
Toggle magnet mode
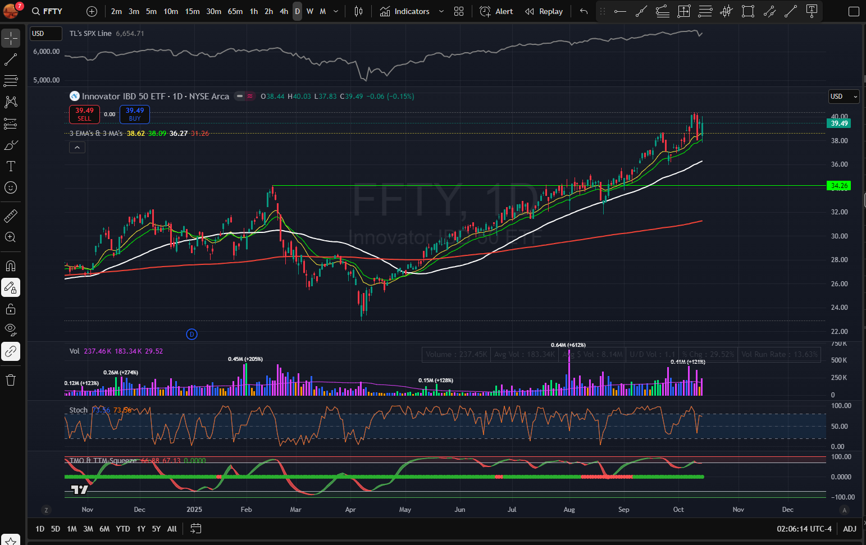(11, 266)
